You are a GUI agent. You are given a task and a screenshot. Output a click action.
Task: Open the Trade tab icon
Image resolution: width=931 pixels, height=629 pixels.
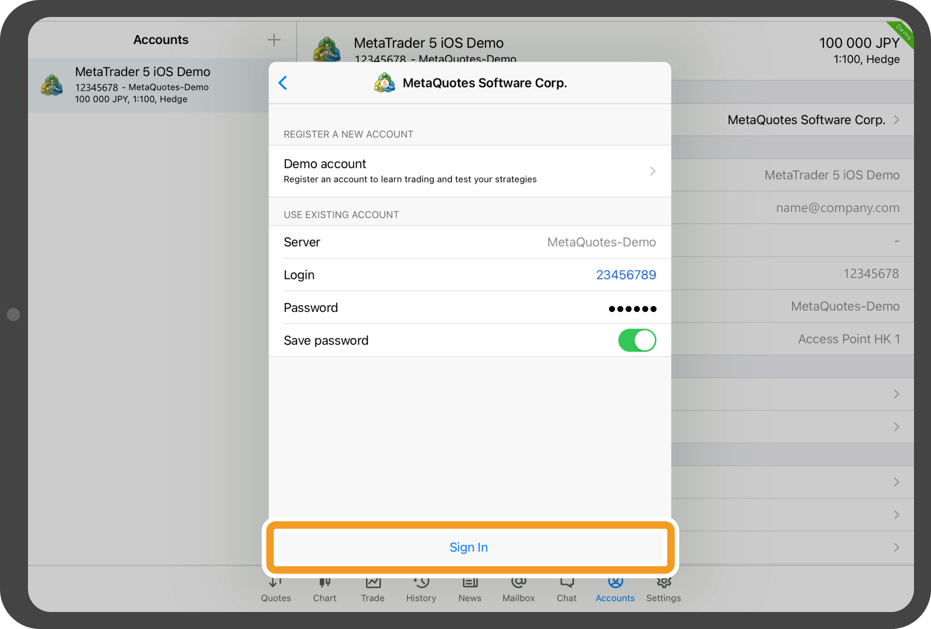click(x=373, y=584)
